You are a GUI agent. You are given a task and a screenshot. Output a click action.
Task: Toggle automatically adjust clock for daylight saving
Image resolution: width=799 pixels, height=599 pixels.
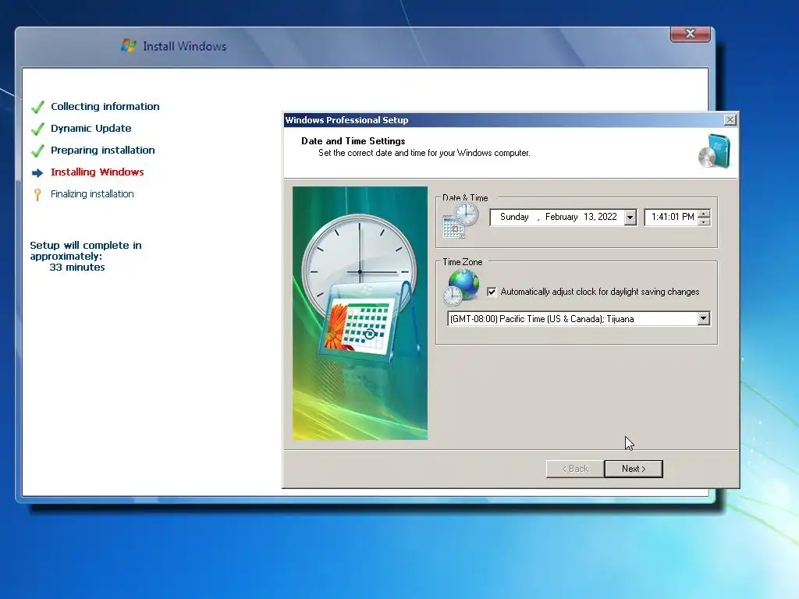pos(492,292)
